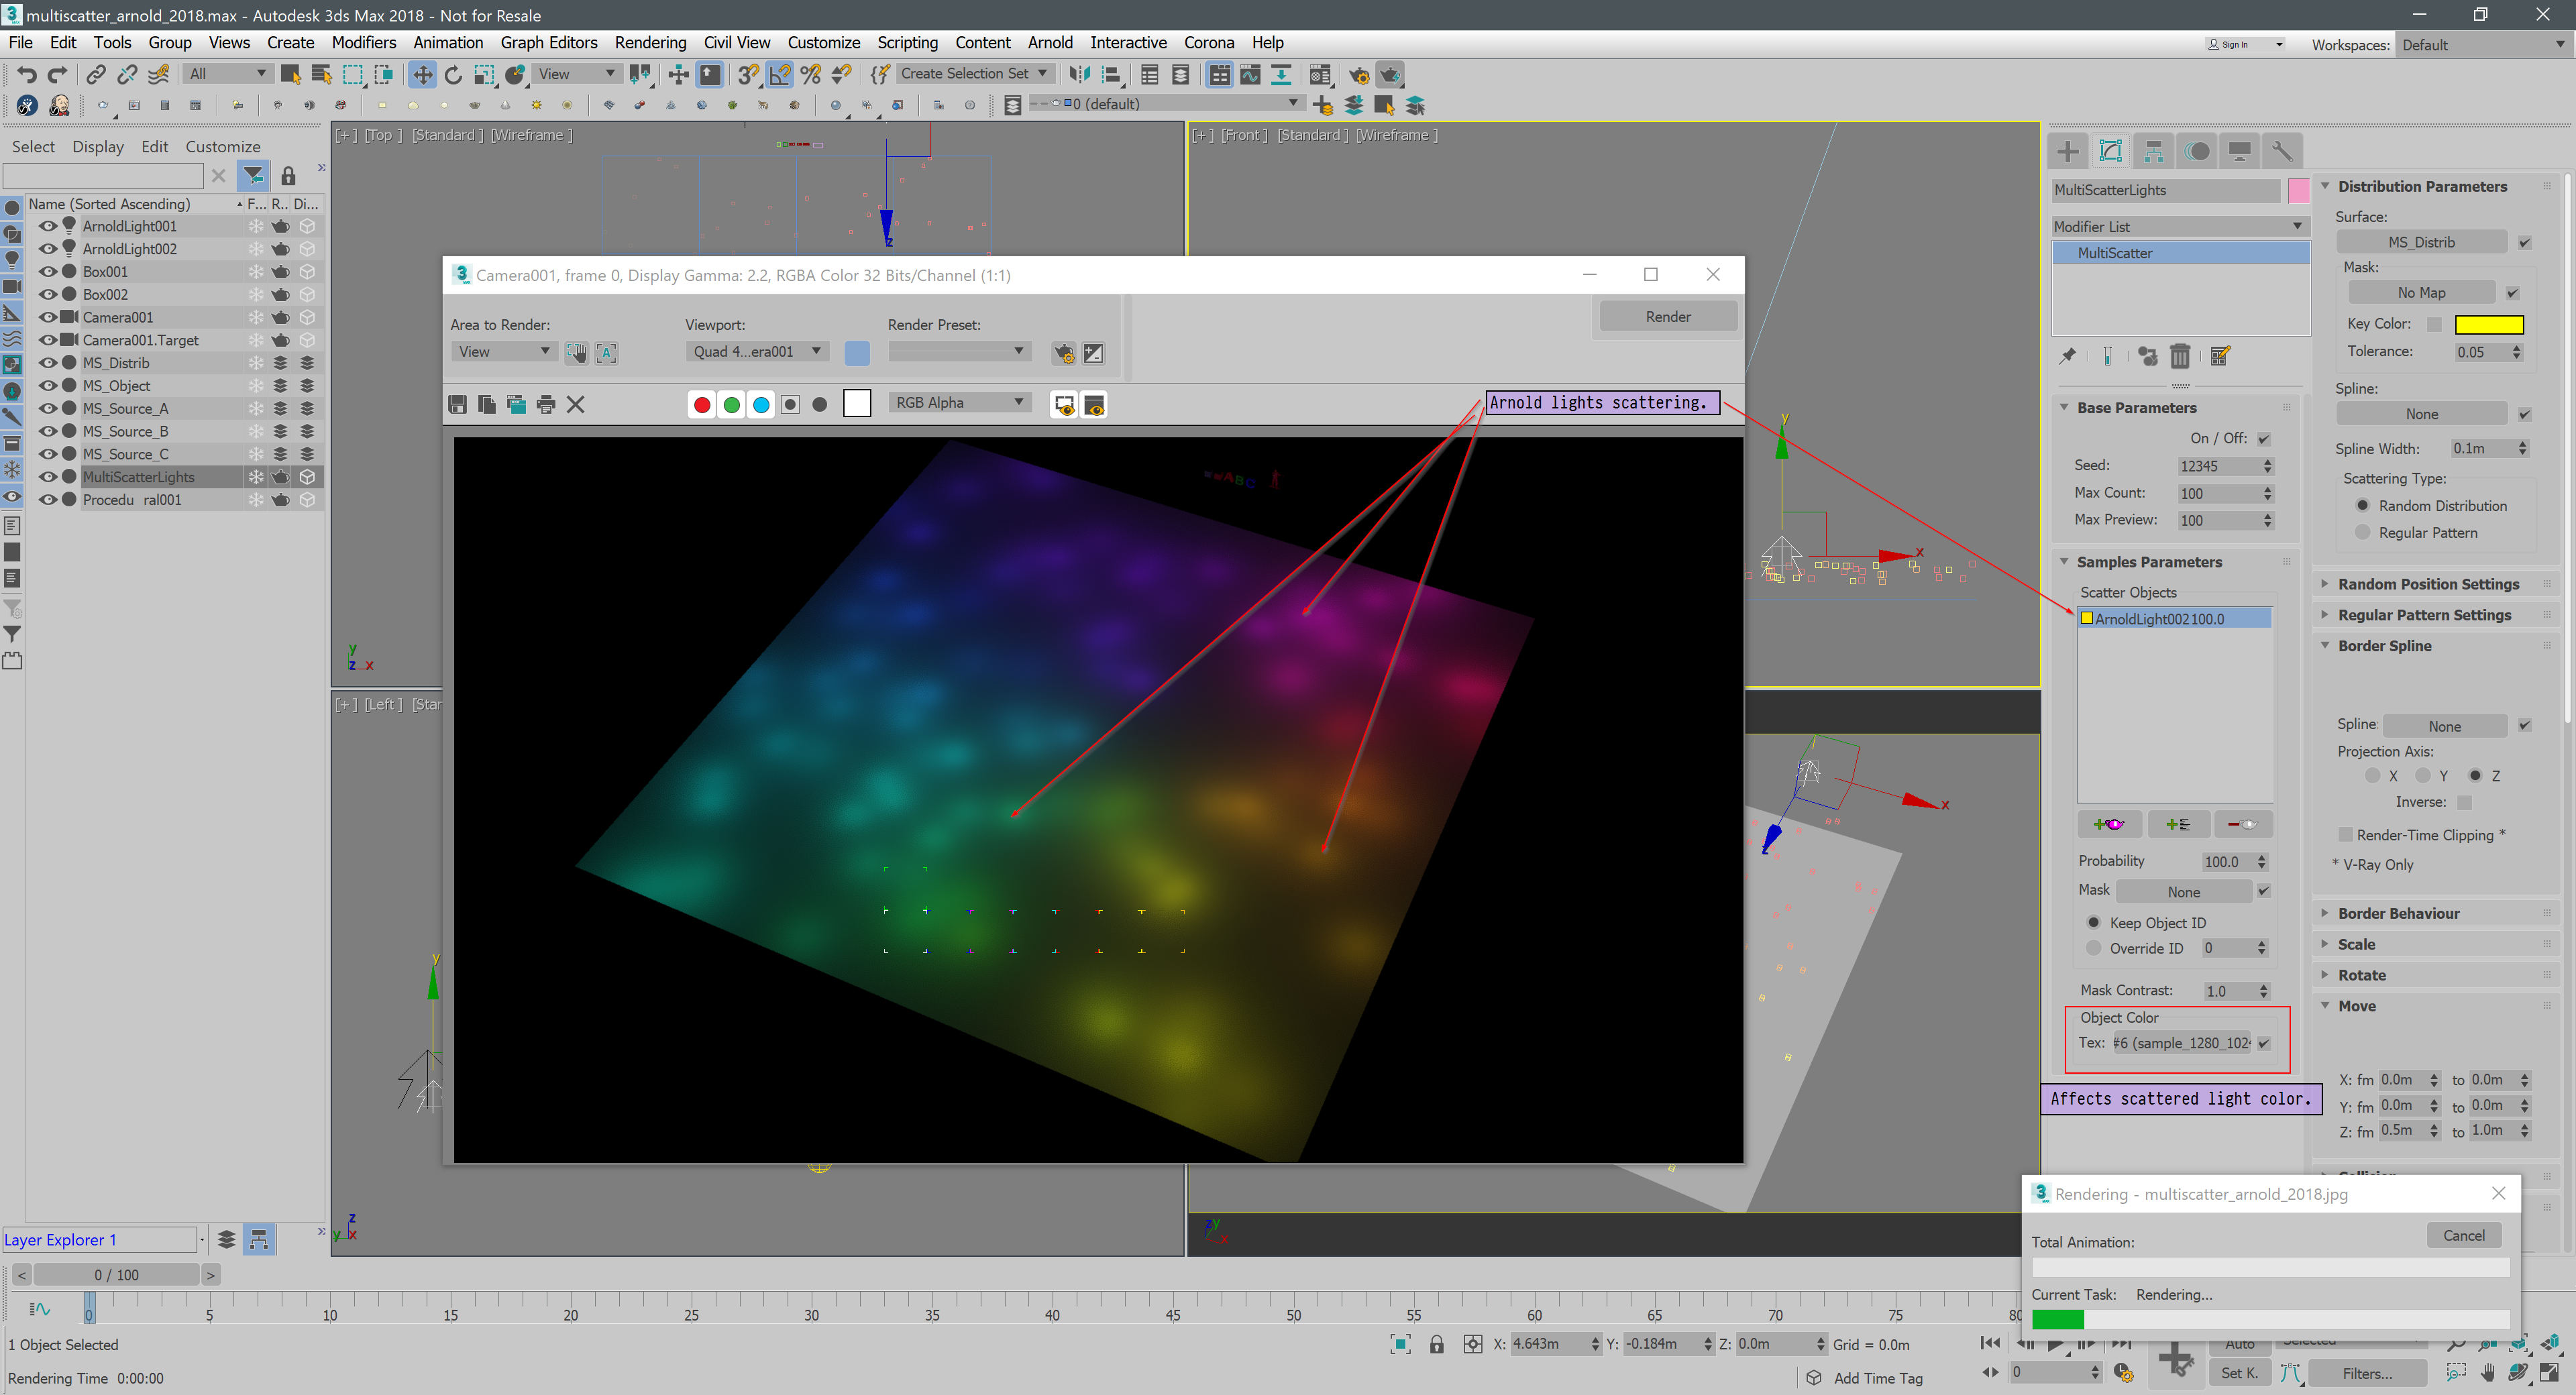Select Random Distribution scattering type
Image resolution: width=2576 pixels, height=1395 pixels.
tap(2363, 505)
